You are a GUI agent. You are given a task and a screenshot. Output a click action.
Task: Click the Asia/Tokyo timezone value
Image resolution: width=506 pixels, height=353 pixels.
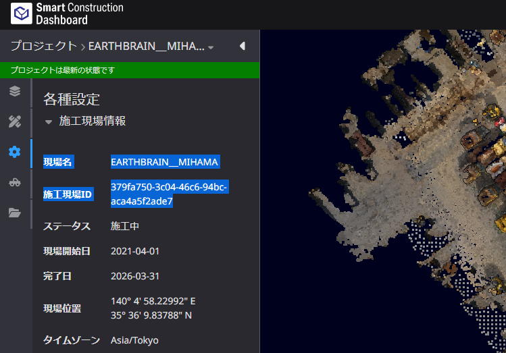click(134, 340)
